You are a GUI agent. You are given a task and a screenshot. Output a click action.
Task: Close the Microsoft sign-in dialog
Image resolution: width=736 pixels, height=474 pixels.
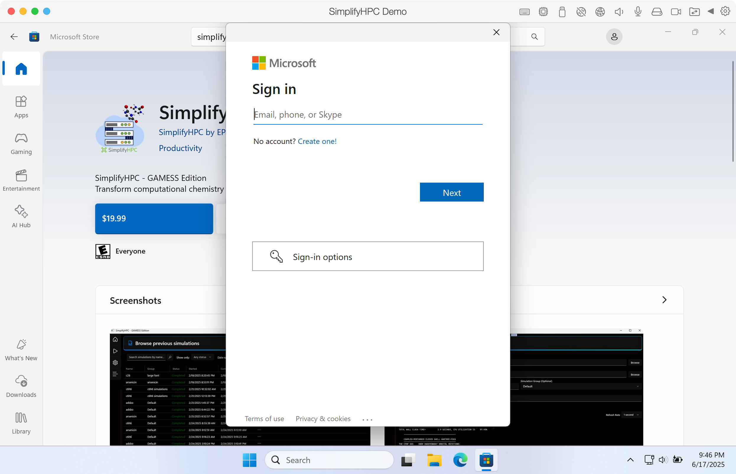click(x=496, y=32)
